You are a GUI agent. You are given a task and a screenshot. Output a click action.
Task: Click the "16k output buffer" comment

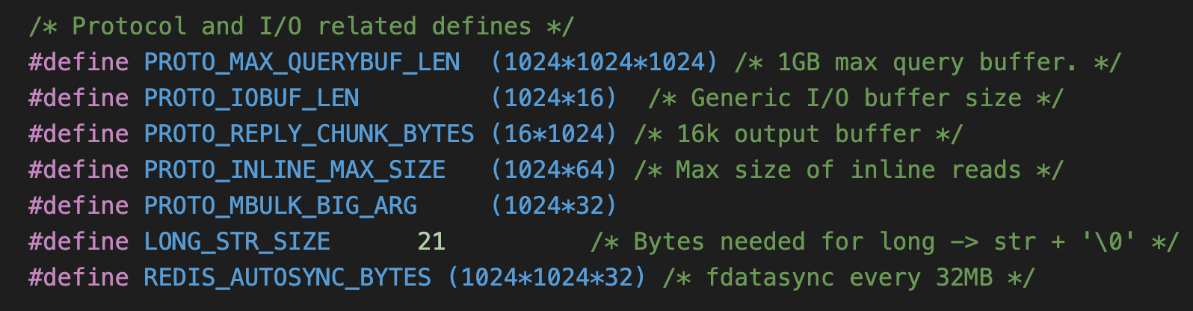coord(798,134)
